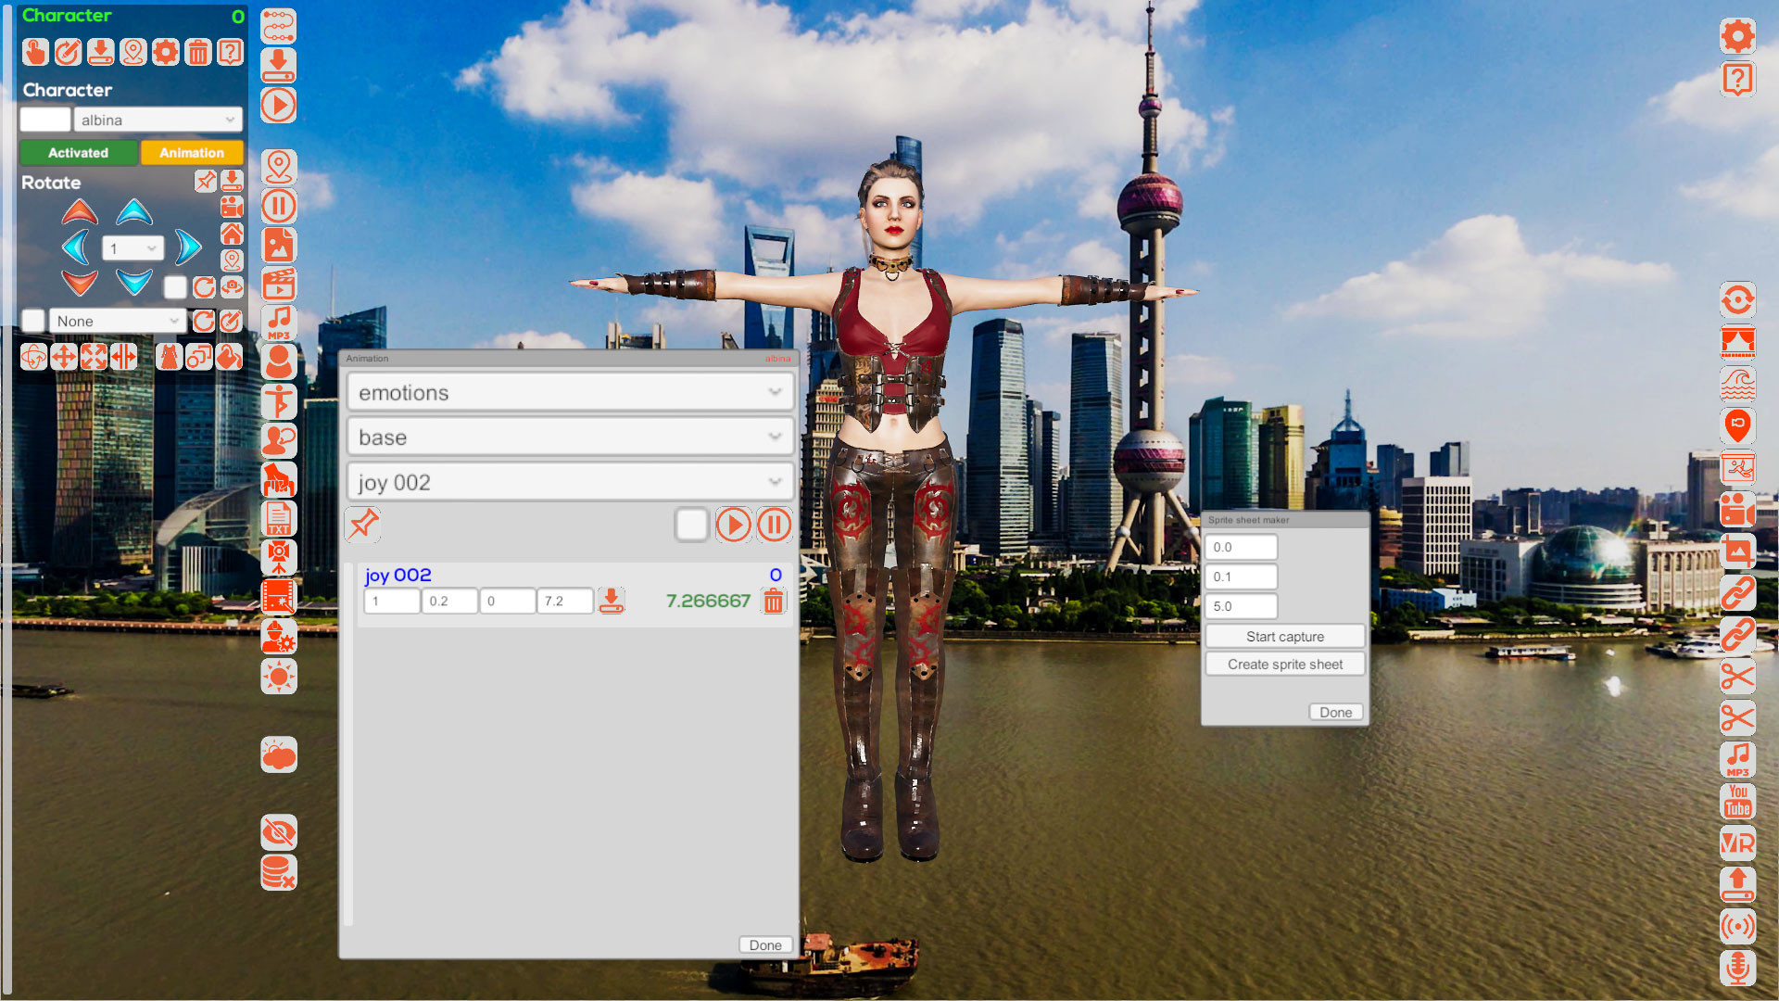Click the Create sprite sheet button
The height and width of the screenshot is (1001, 1779).
click(1285, 664)
